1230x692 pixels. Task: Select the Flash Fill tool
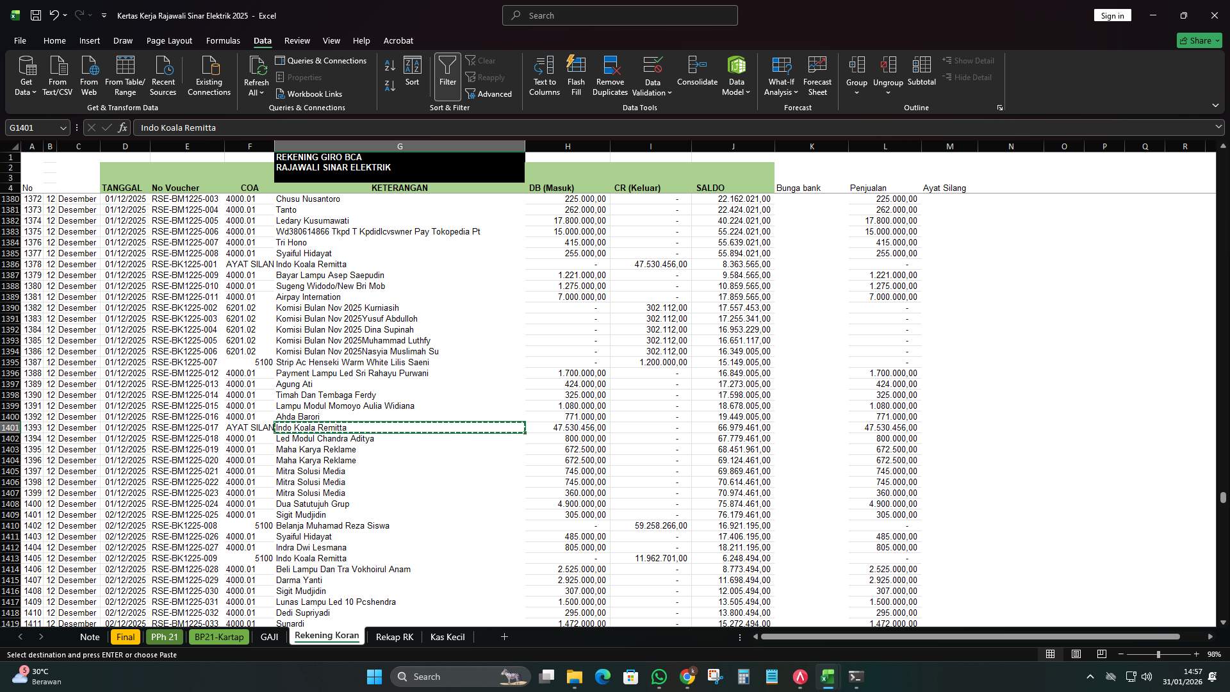(575, 74)
